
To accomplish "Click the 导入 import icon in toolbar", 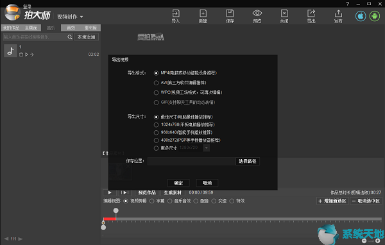I will coord(176,16).
